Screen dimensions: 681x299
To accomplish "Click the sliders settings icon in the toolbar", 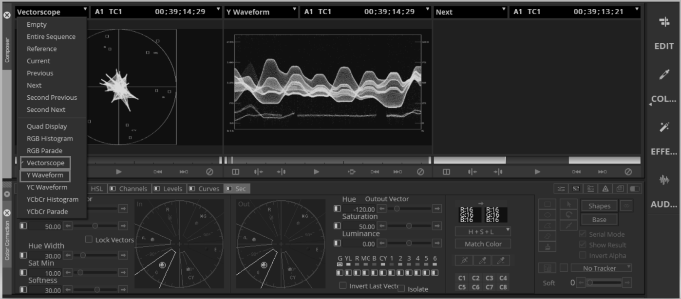I will tap(562, 189).
